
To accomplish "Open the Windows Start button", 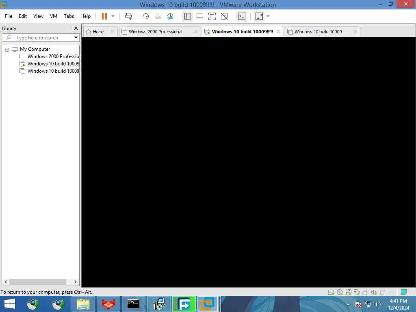I will 10,304.
